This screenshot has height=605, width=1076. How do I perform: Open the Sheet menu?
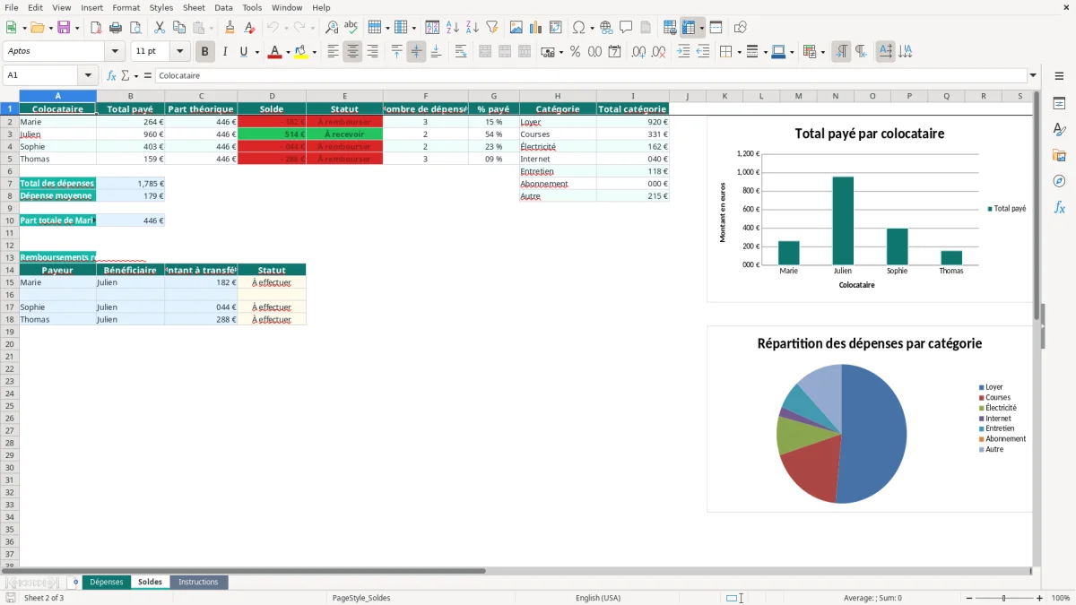pos(194,7)
